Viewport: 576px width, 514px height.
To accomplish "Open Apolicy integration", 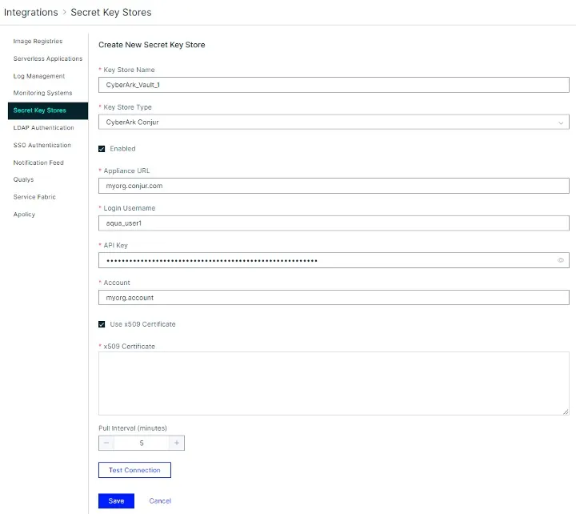I will point(24,215).
